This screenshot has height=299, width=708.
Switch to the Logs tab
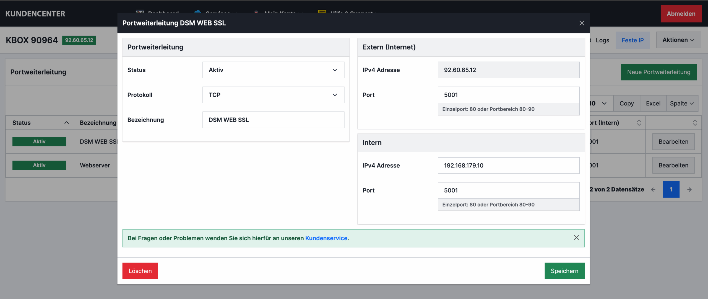pyautogui.click(x=602, y=40)
